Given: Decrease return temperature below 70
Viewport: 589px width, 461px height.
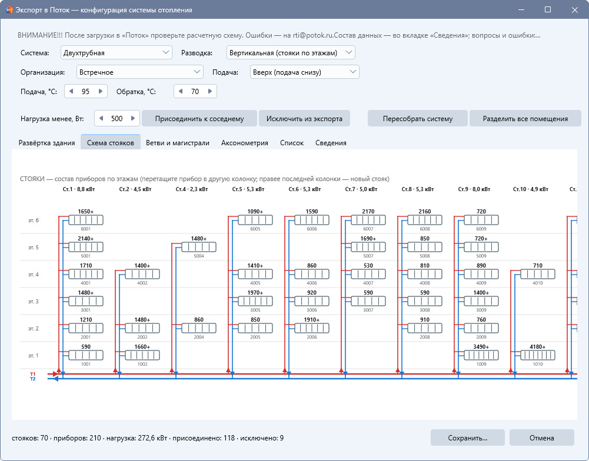Looking at the screenshot, I should point(181,91).
